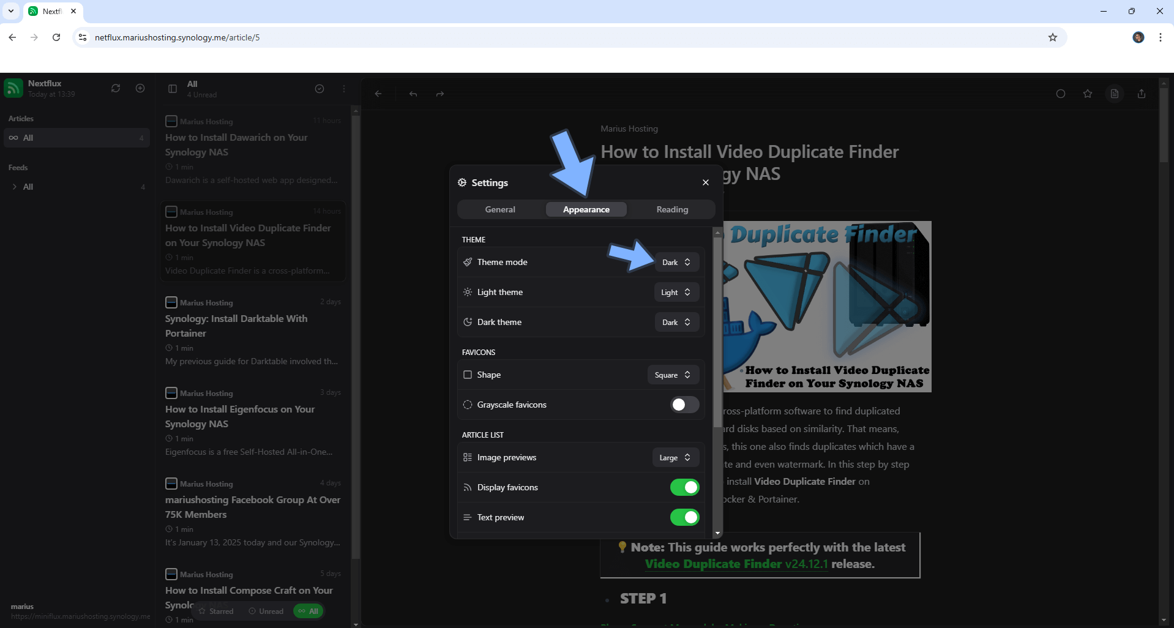Click the next article redo arrow
The width and height of the screenshot is (1174, 628).
(440, 94)
